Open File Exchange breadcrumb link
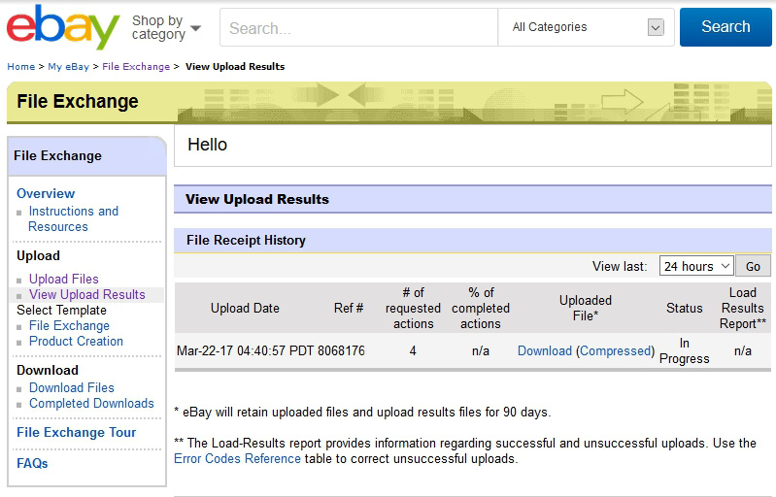Viewport: 776px width, 497px height. point(136,67)
